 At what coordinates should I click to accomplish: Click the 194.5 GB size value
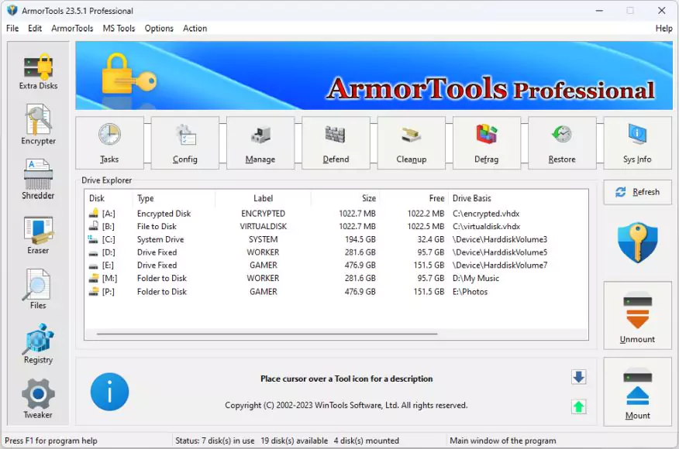click(x=360, y=240)
